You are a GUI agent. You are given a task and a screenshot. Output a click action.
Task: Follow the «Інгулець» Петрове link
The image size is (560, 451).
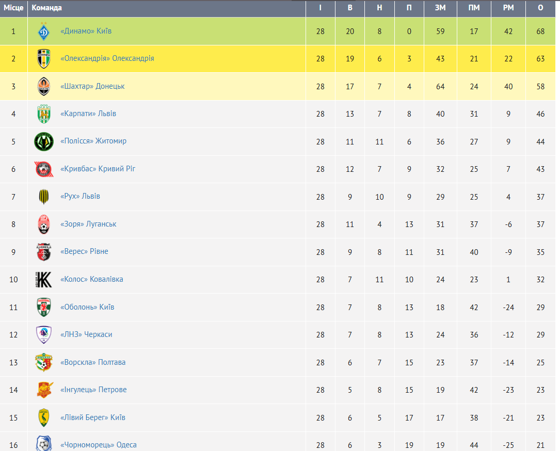point(93,390)
